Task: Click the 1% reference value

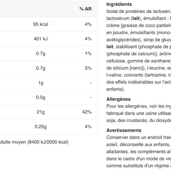Action: click(88, 54)
